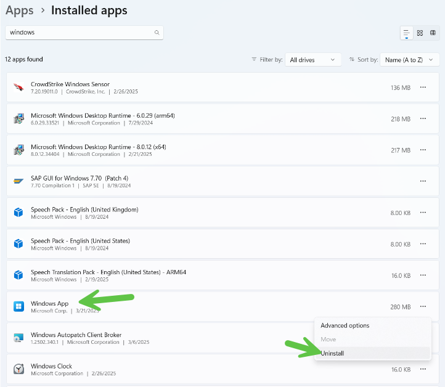445x387 pixels.
Task: Select Microsoft Windows Desktop Runtime 8.0.12 (x64)
Action: pyautogui.click(x=99, y=147)
